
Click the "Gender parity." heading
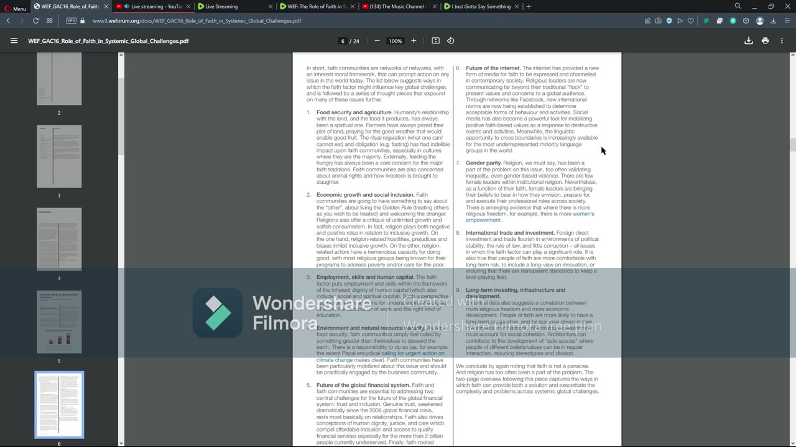pyautogui.click(x=484, y=163)
